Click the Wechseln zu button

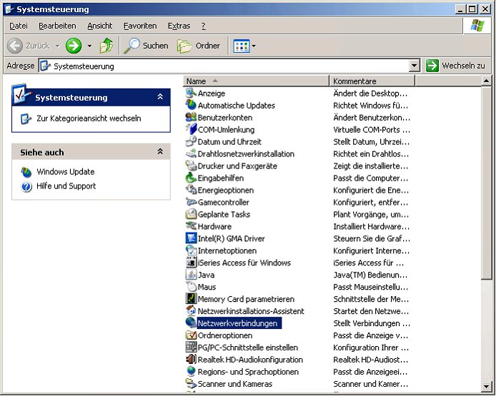(455, 66)
